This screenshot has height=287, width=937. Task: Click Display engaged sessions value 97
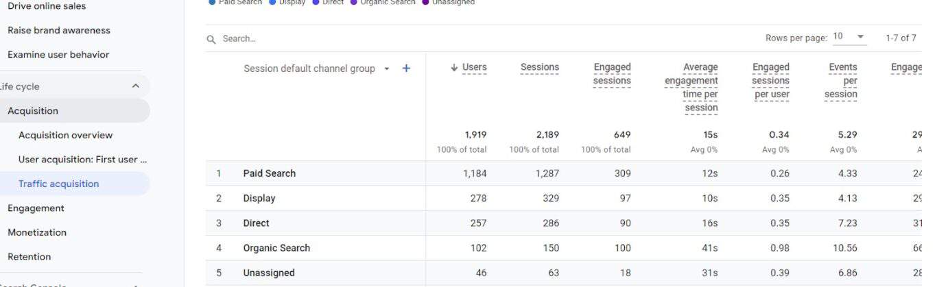[625, 199]
